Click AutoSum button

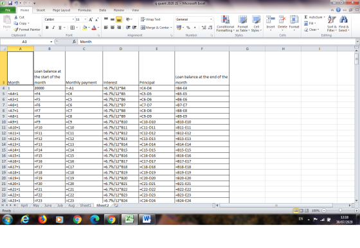coord(314,17)
